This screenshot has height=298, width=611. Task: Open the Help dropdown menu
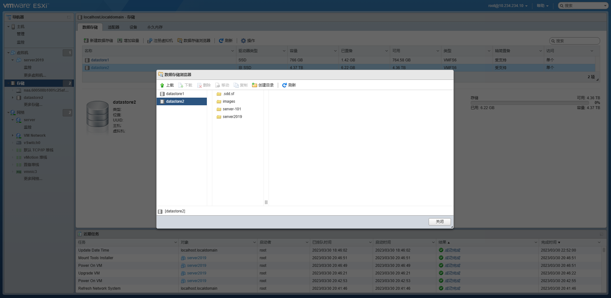point(542,6)
